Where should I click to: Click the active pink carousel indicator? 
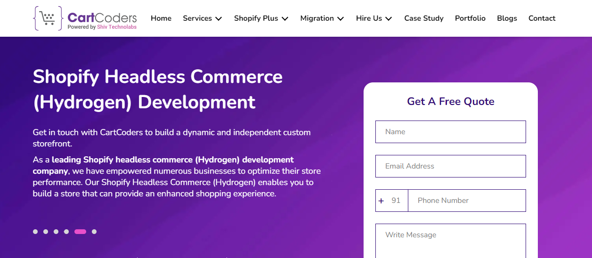[81, 232]
